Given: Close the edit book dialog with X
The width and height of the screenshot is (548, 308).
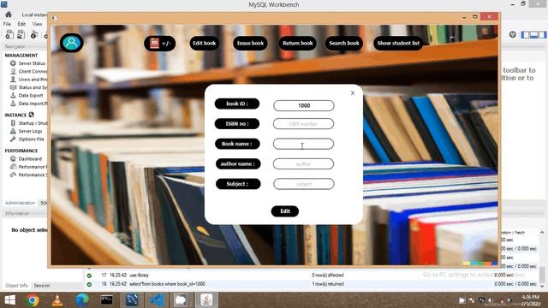Looking at the screenshot, I should tap(353, 93).
